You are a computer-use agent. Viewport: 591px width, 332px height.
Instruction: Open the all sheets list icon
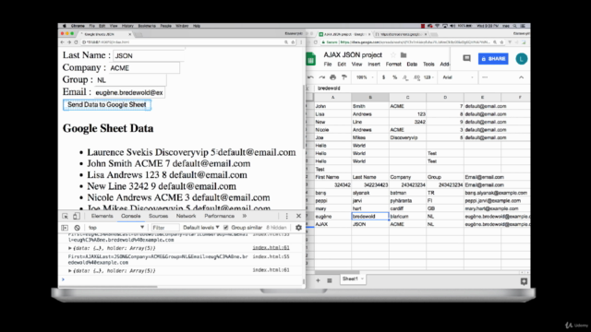pos(330,280)
